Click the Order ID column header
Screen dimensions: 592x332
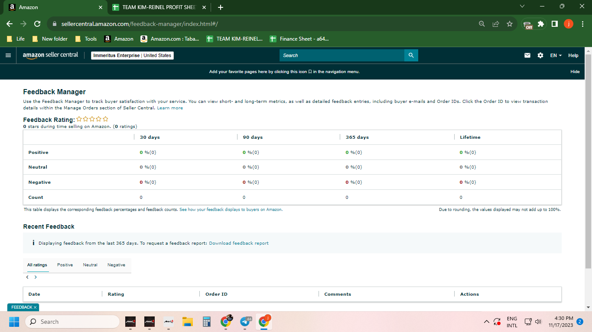(x=216, y=294)
